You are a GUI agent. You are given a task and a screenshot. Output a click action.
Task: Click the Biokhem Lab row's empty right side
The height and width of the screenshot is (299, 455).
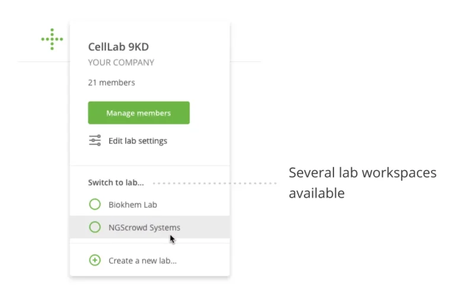tap(201, 205)
